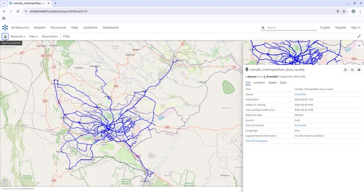Click the Register link
The height and width of the screenshot is (192, 364).
pyautogui.click(x=340, y=28)
